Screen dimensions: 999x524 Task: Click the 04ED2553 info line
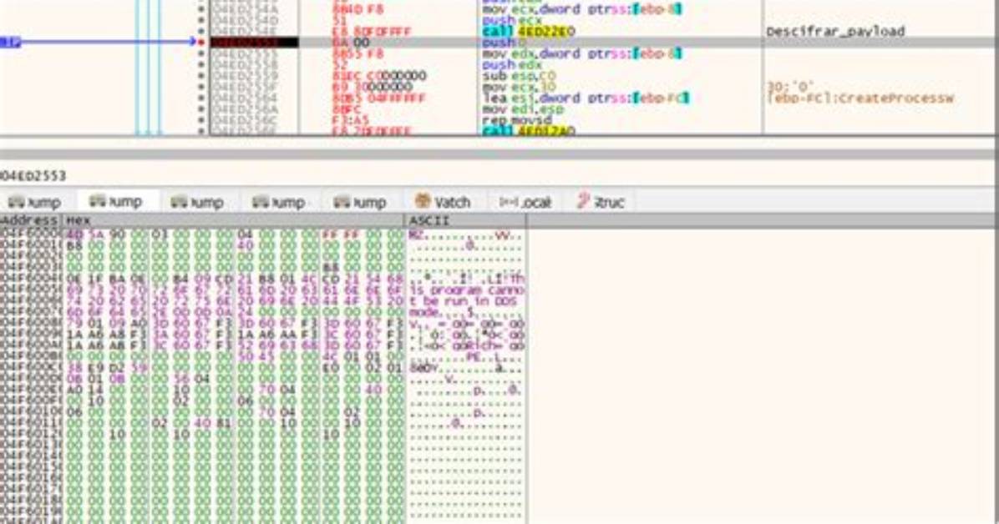[x=33, y=176]
